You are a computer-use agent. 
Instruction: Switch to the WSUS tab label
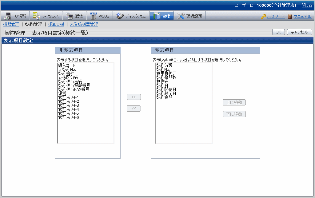104,16
